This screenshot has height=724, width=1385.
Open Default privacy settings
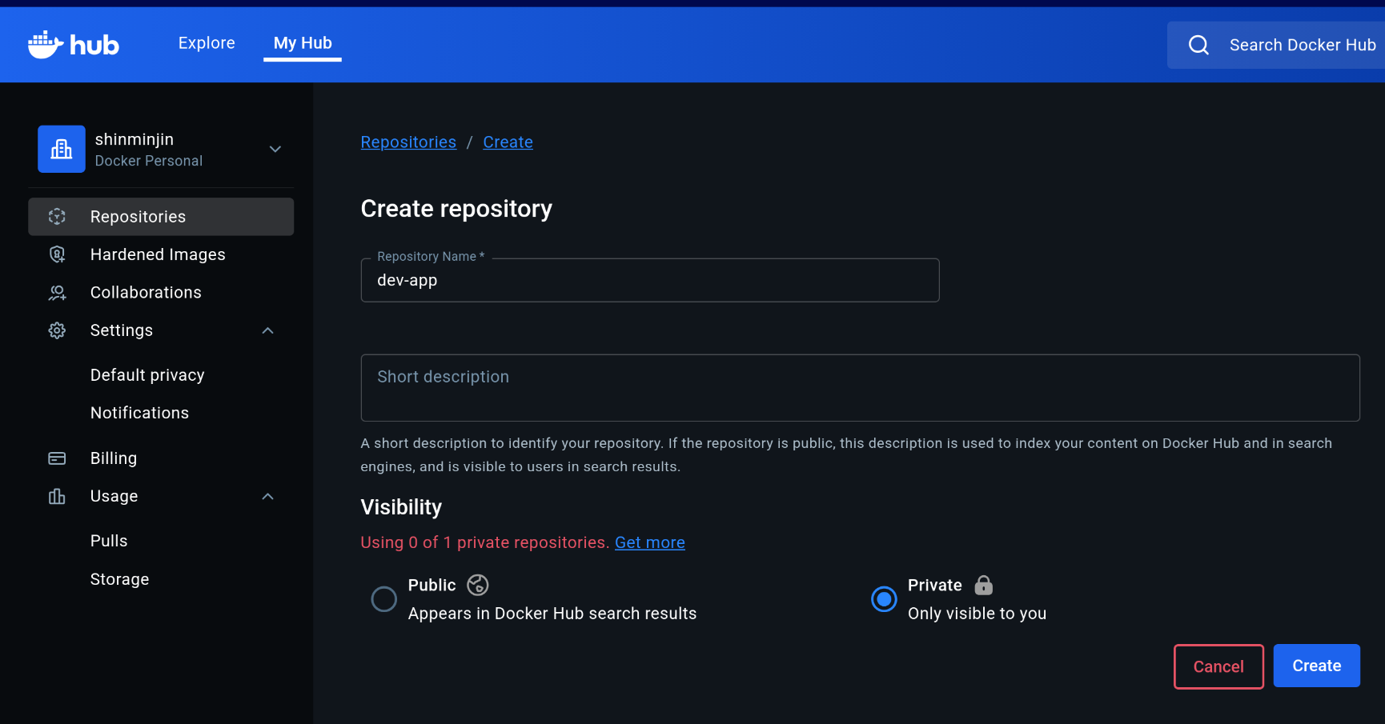pos(147,375)
